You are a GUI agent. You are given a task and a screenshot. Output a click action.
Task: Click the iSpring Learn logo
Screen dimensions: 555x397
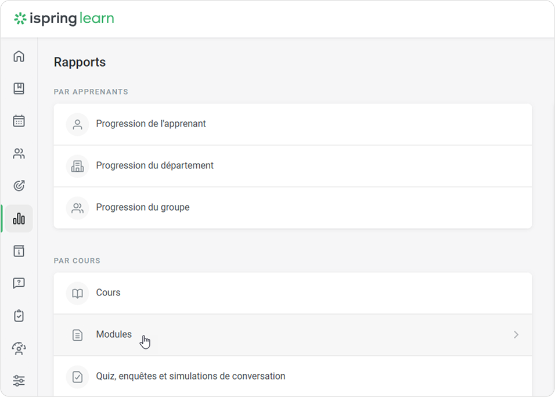64,19
